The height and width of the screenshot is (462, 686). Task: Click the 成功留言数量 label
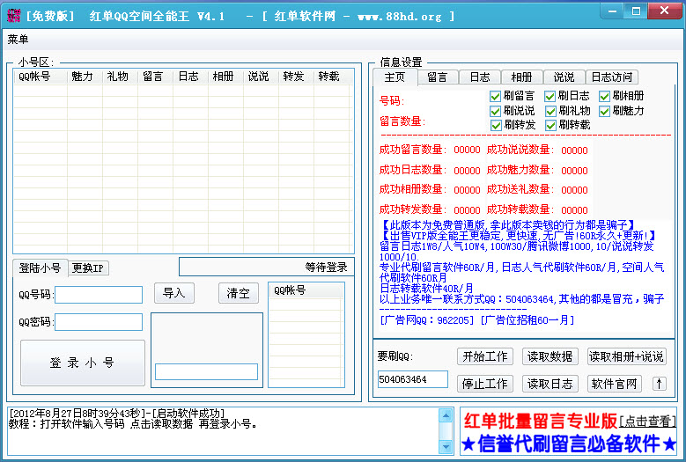tap(412, 150)
